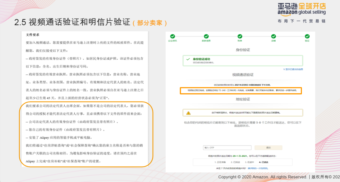Select the 验证 tab label
The width and height of the screenshot is (340, 182).
click(307, 40)
